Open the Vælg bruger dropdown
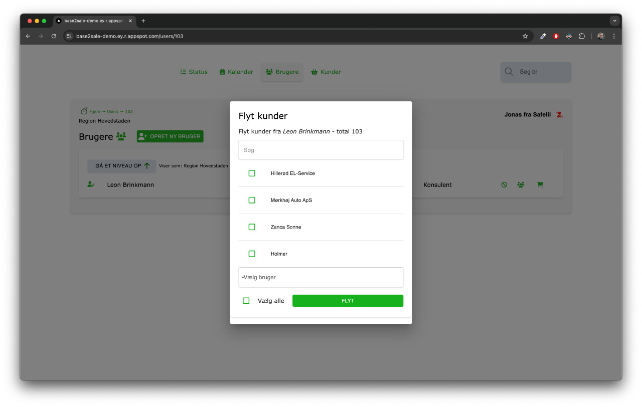 coord(320,277)
